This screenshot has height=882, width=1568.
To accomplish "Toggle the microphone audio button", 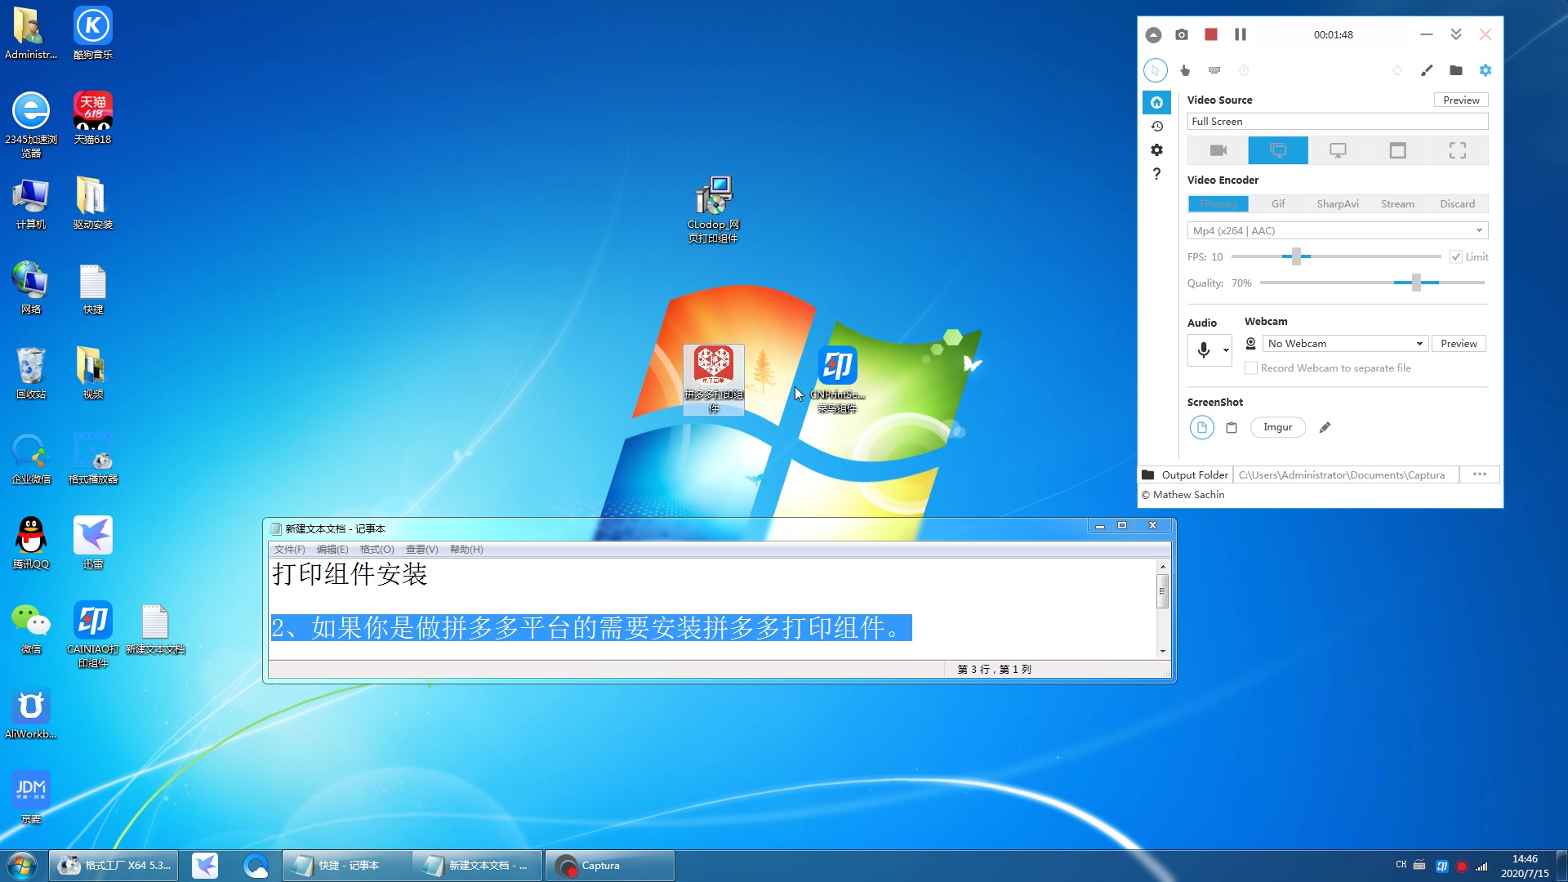I will point(1204,350).
